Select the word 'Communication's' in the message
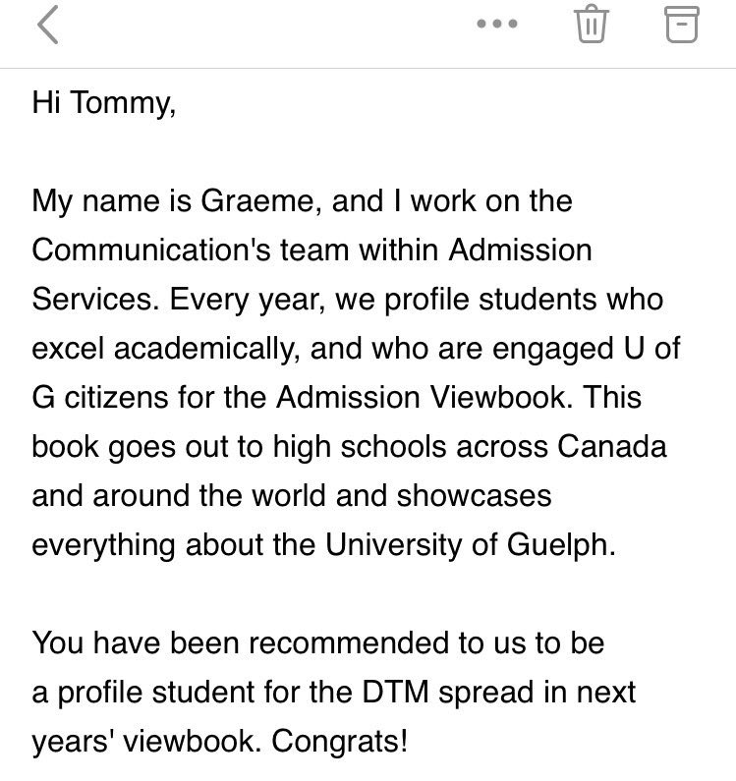736x781 pixels. point(151,250)
